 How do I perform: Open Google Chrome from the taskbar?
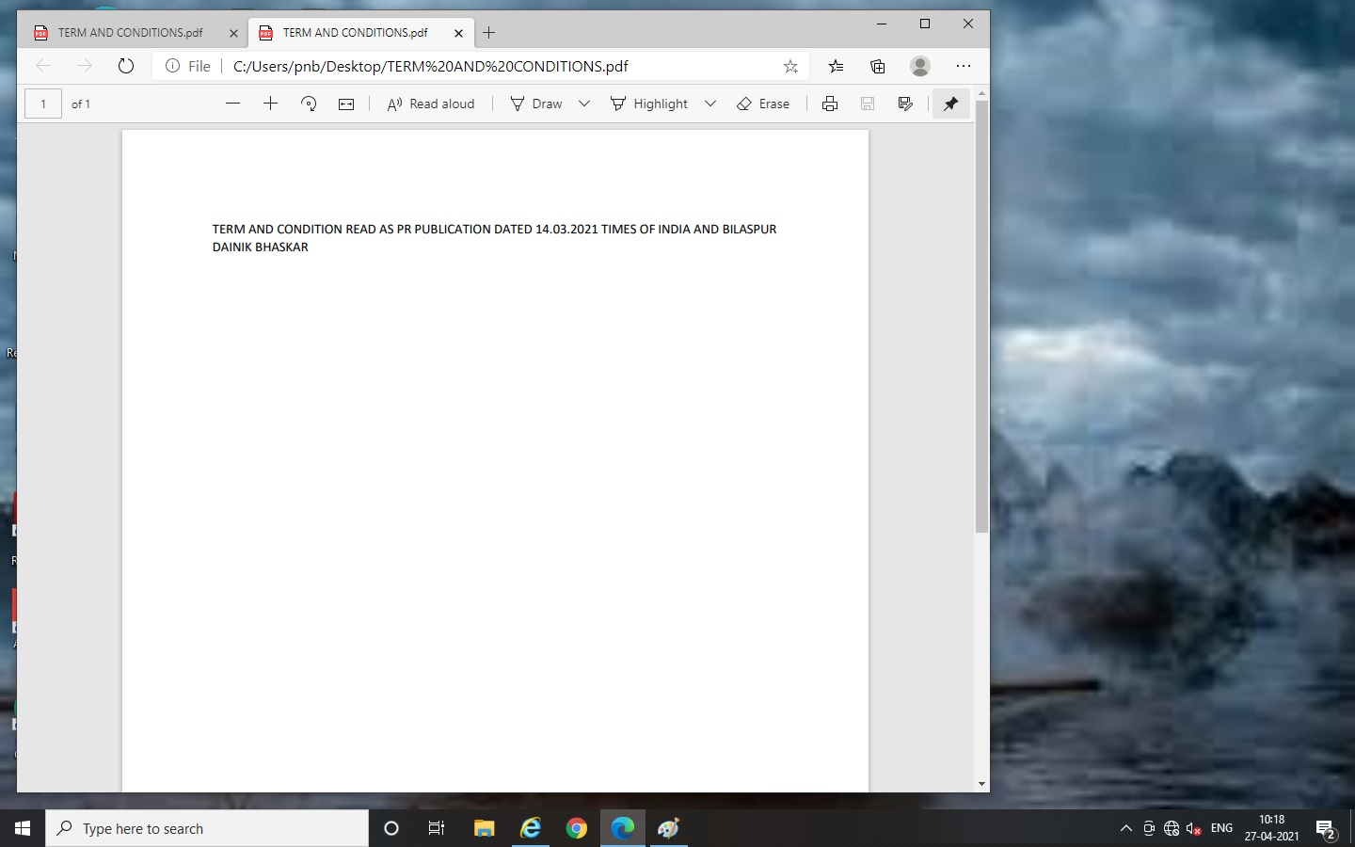(x=576, y=828)
